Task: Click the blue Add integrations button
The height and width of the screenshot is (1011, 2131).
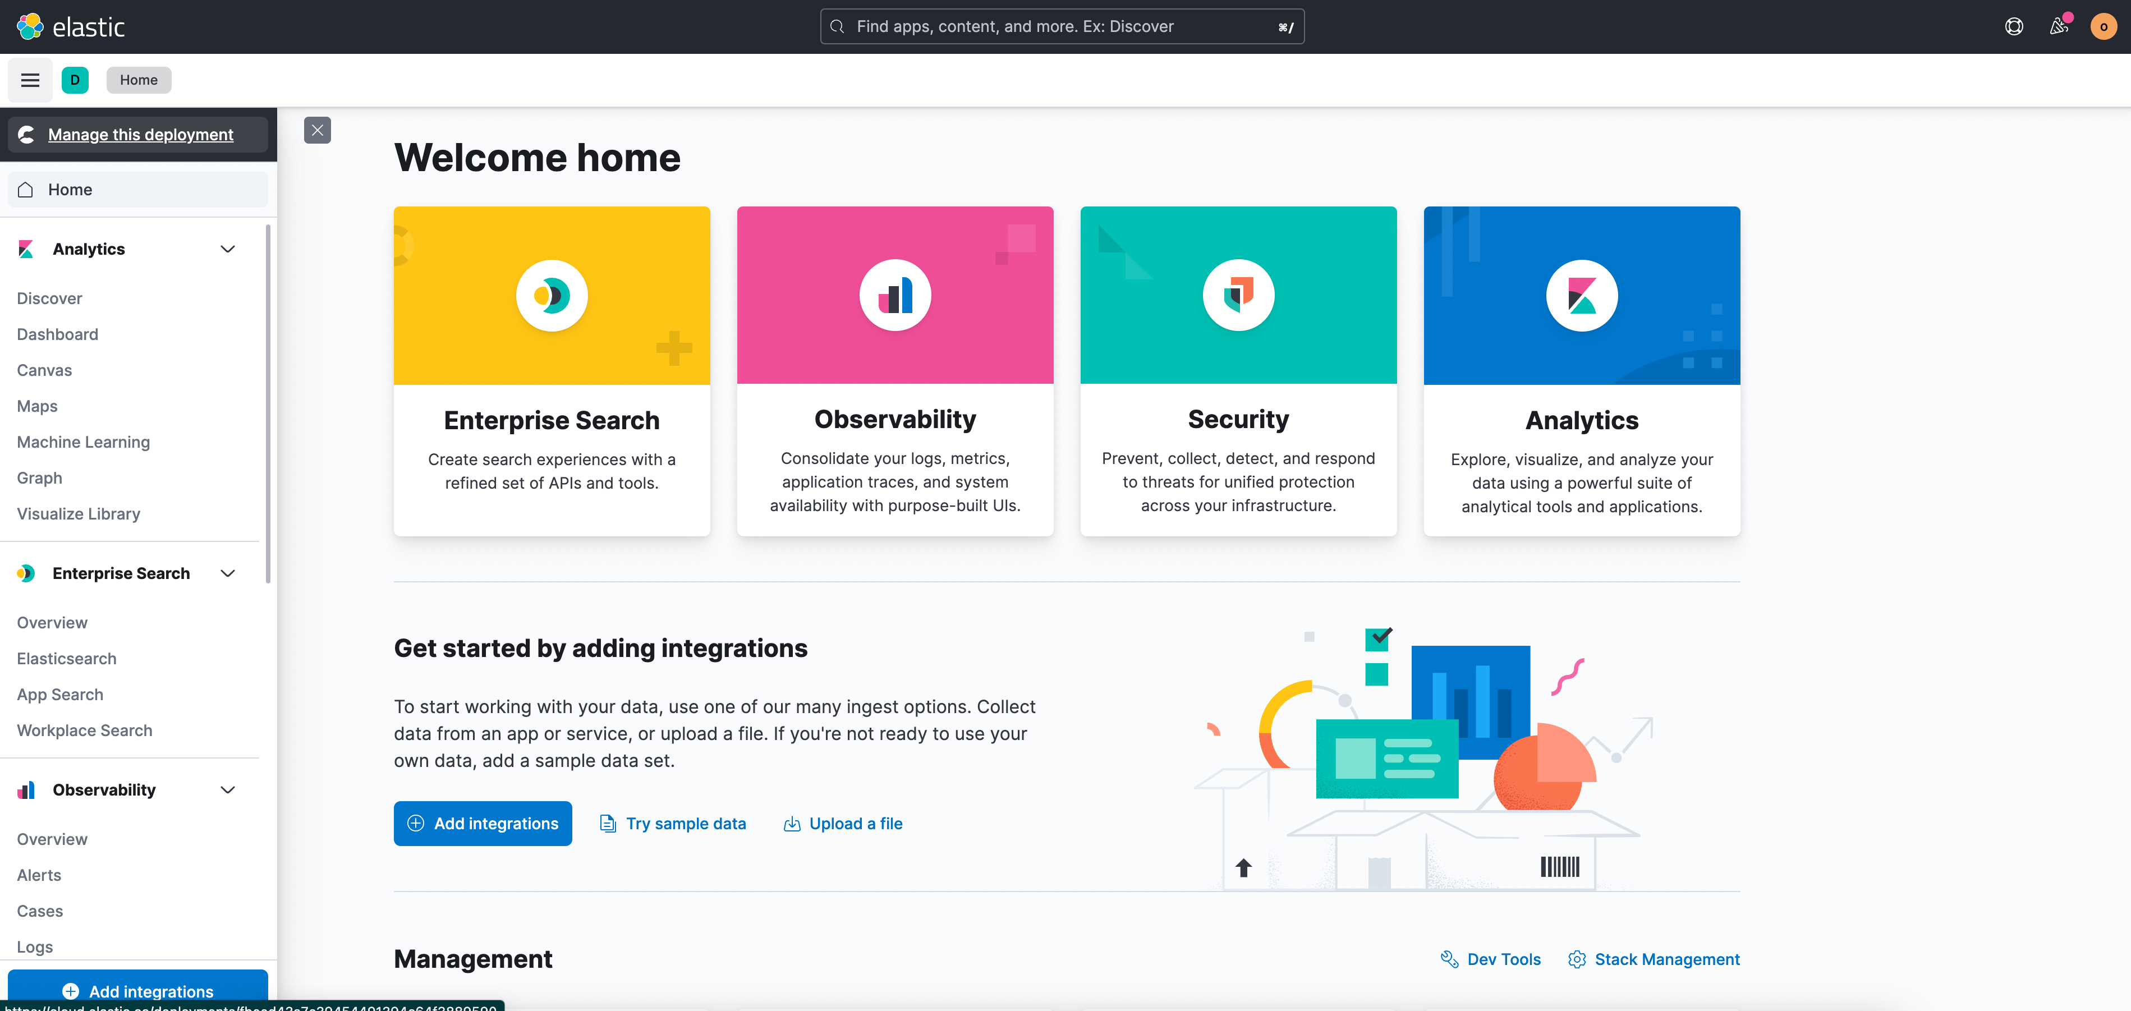Action: [483, 823]
